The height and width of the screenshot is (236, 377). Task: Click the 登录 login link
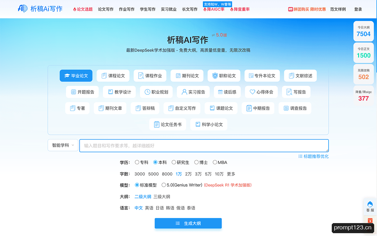[x=358, y=9]
